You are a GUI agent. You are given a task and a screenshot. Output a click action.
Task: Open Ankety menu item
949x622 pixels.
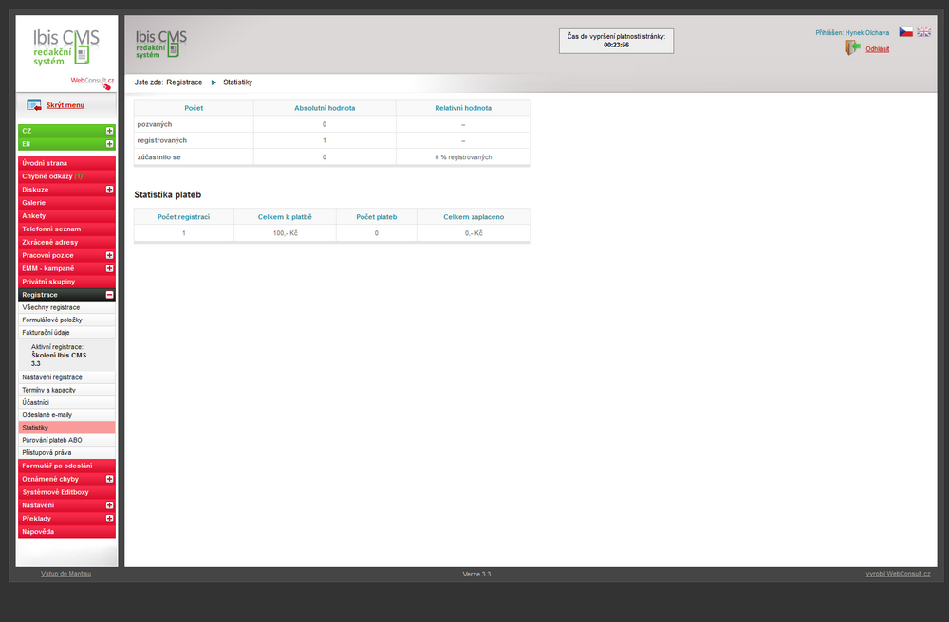[66, 216]
